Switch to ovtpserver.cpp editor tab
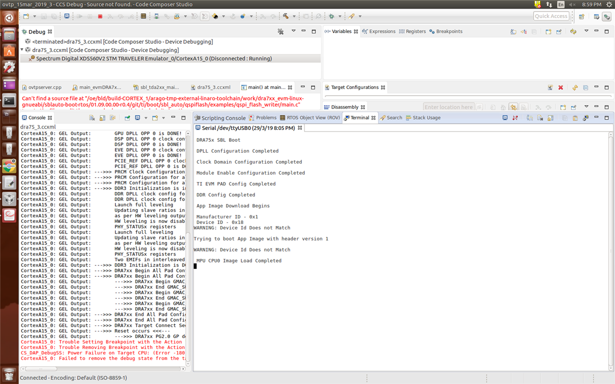Viewport: 615px width, 384px height. [x=41, y=87]
